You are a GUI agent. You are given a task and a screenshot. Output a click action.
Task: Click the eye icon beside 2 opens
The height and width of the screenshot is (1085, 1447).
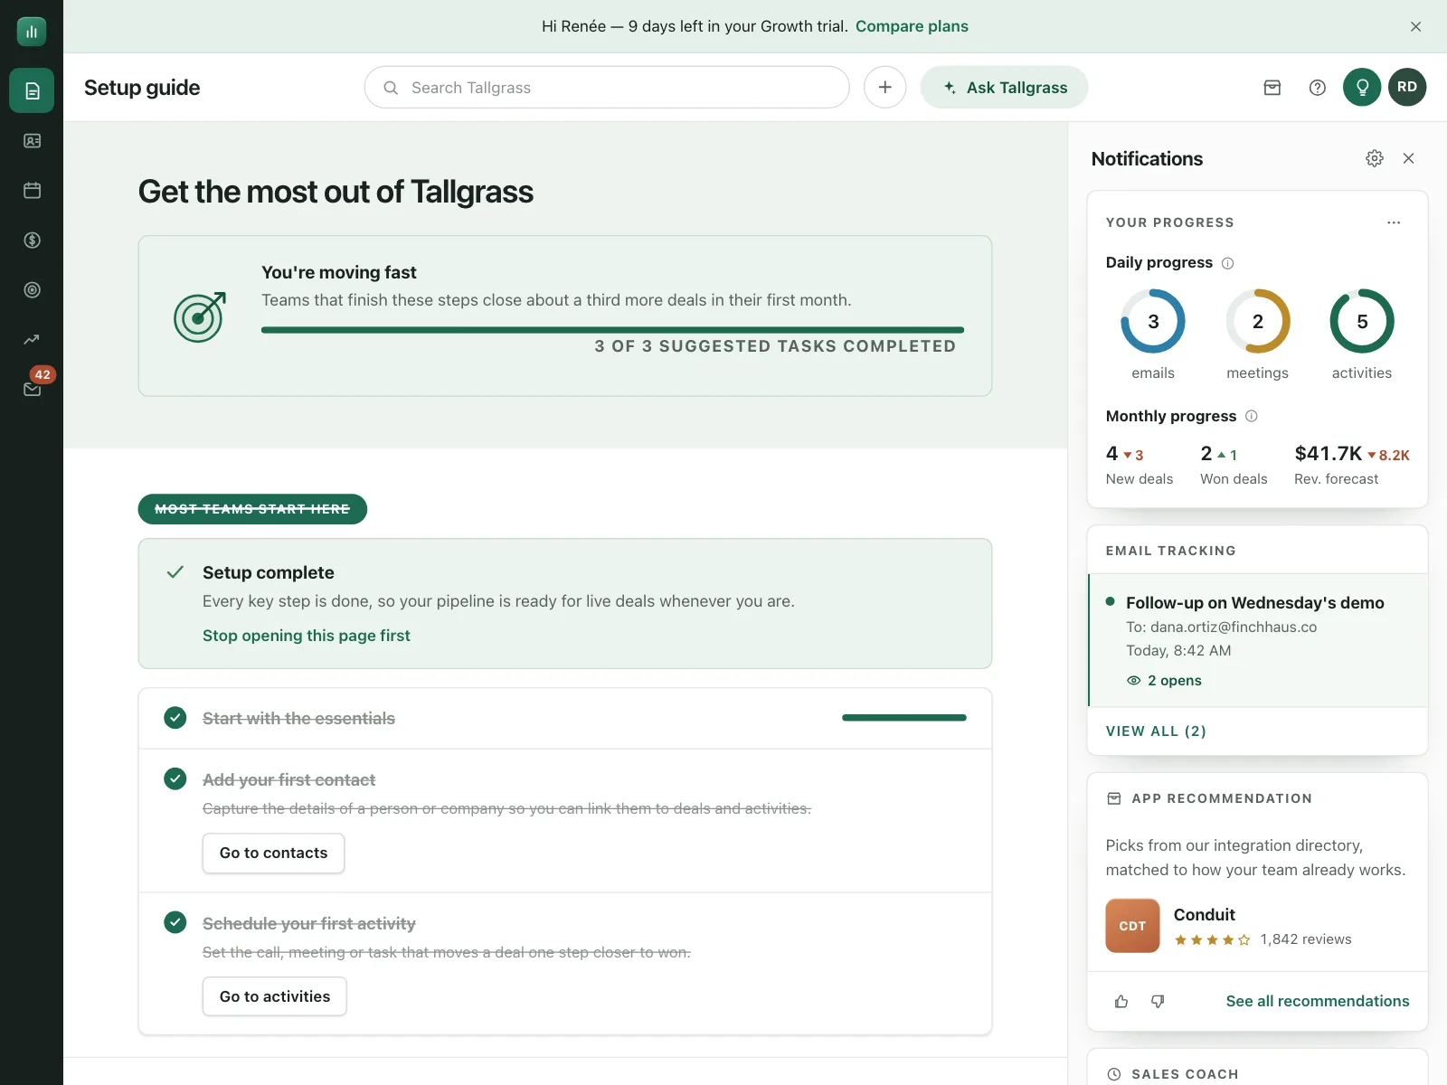1133,681
